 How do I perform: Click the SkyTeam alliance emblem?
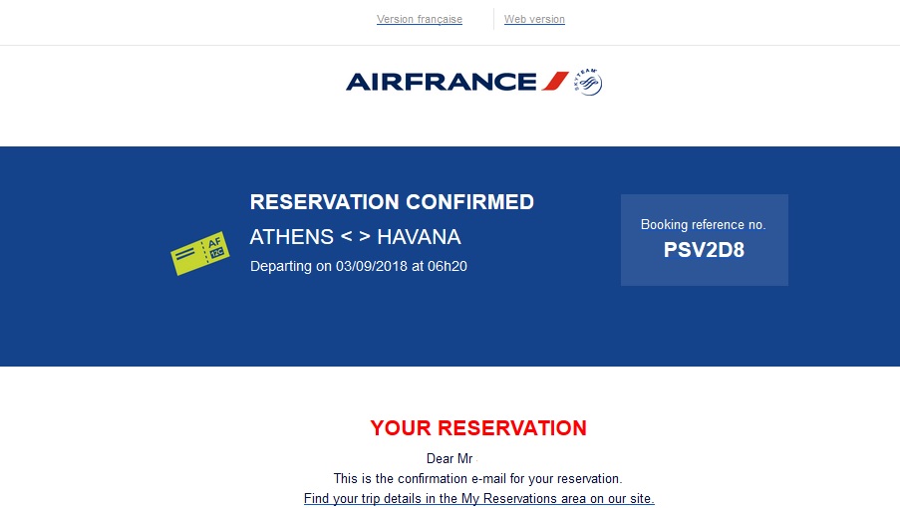point(587,82)
